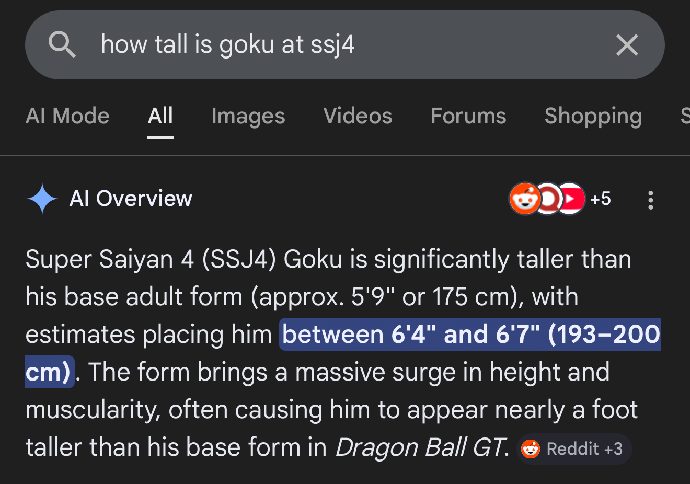
Task: Click the AI Overview heading
Action: point(131,199)
